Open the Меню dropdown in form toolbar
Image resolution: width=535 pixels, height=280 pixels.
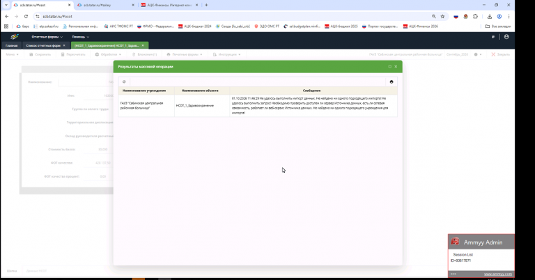coord(12,54)
